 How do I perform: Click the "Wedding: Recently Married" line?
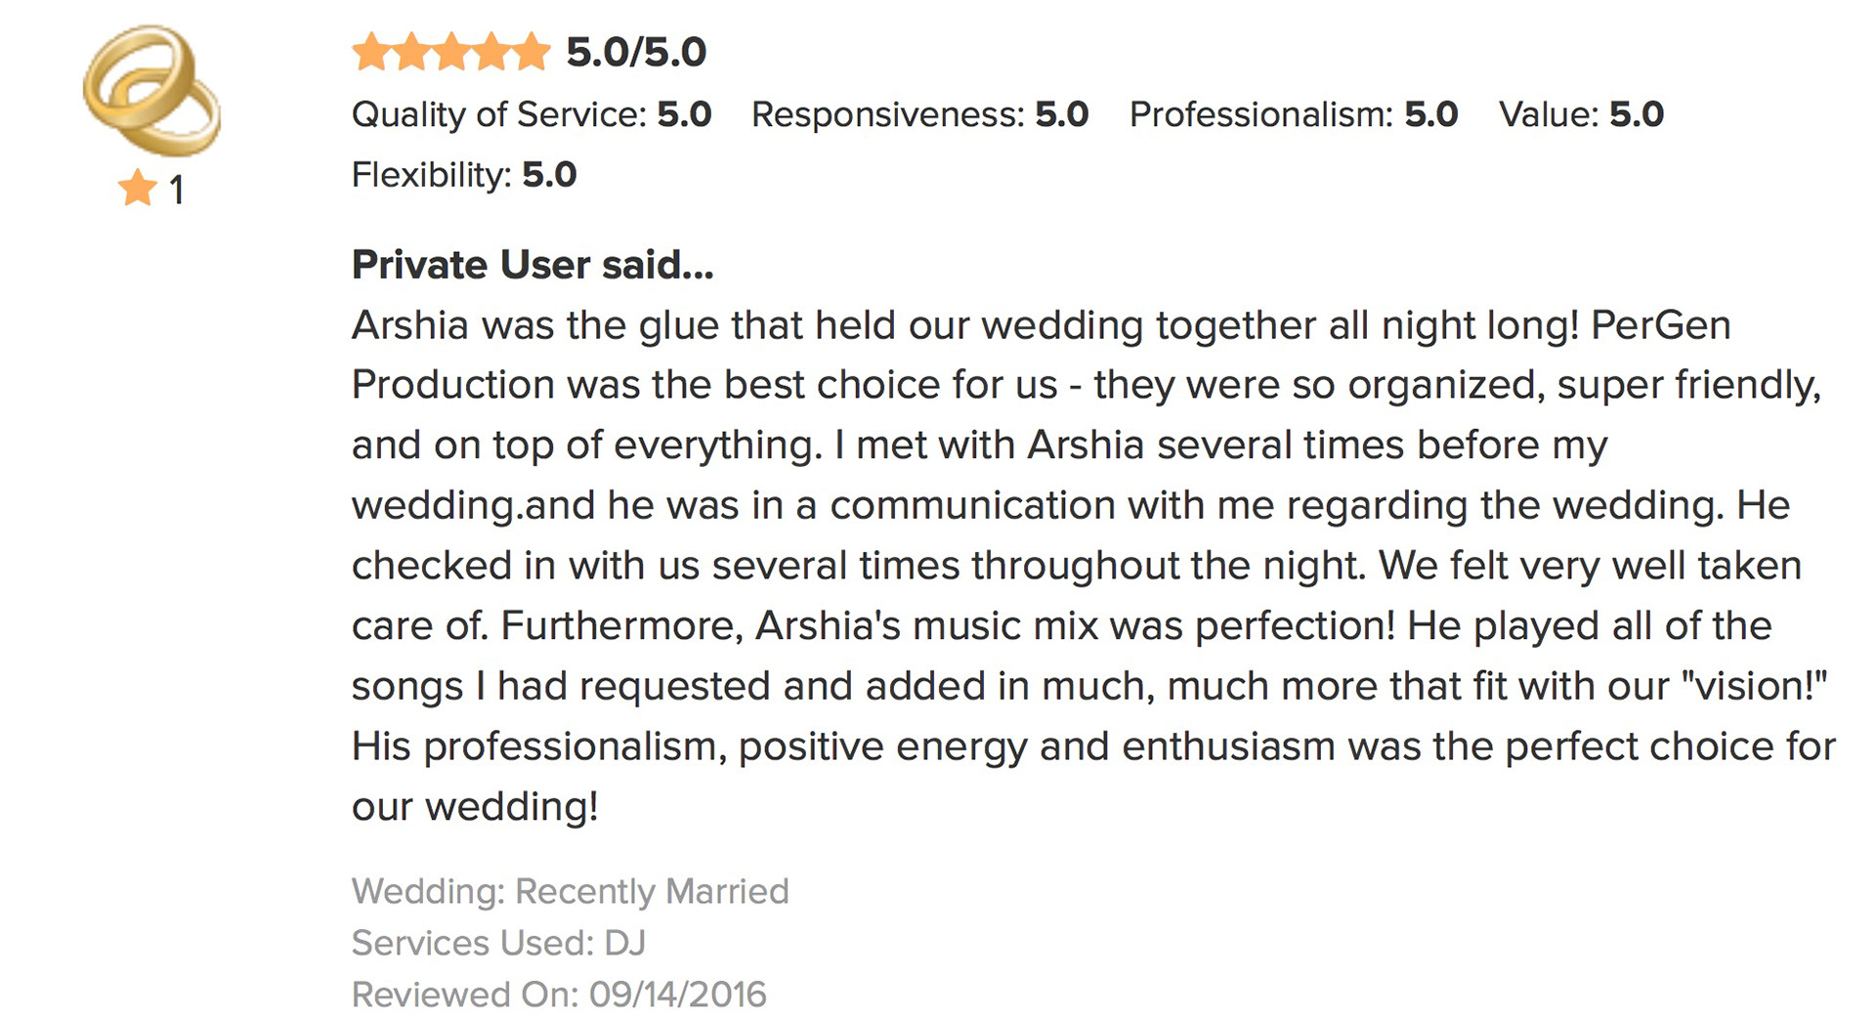(x=570, y=891)
